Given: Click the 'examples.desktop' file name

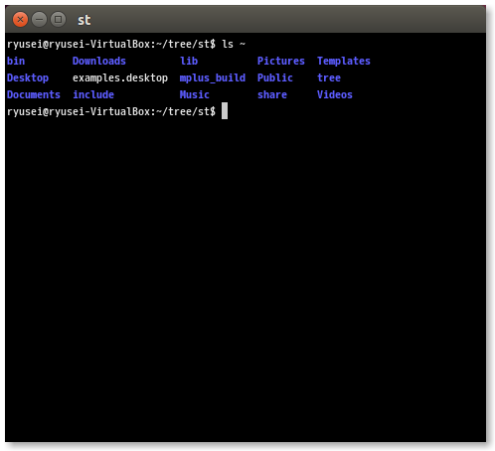Looking at the screenshot, I should coord(120,77).
